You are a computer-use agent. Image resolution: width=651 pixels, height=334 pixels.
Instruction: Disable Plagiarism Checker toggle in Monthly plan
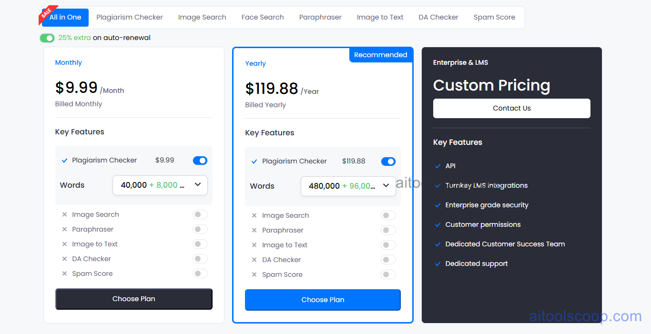point(200,161)
